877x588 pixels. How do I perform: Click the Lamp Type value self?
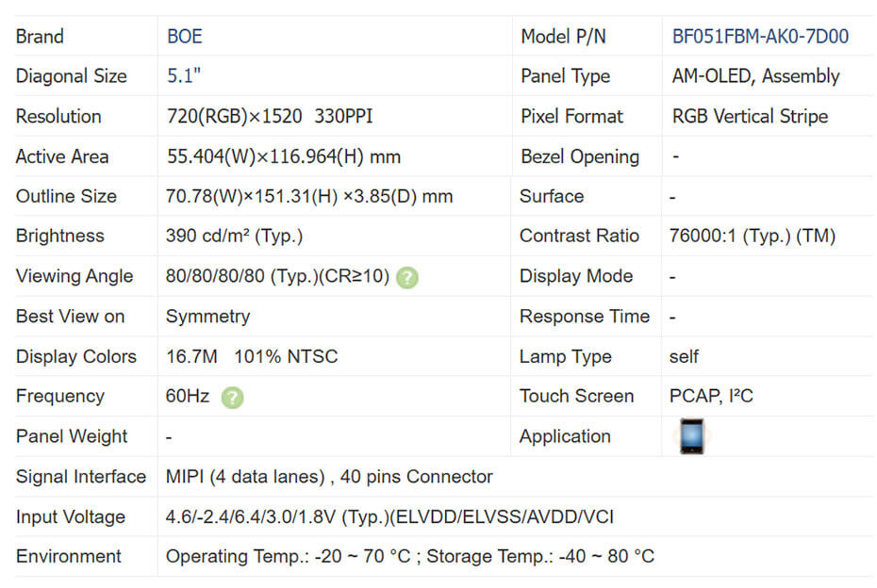(685, 356)
